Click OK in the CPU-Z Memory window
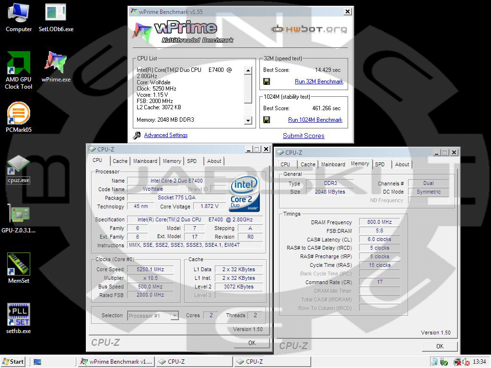 click(x=440, y=346)
